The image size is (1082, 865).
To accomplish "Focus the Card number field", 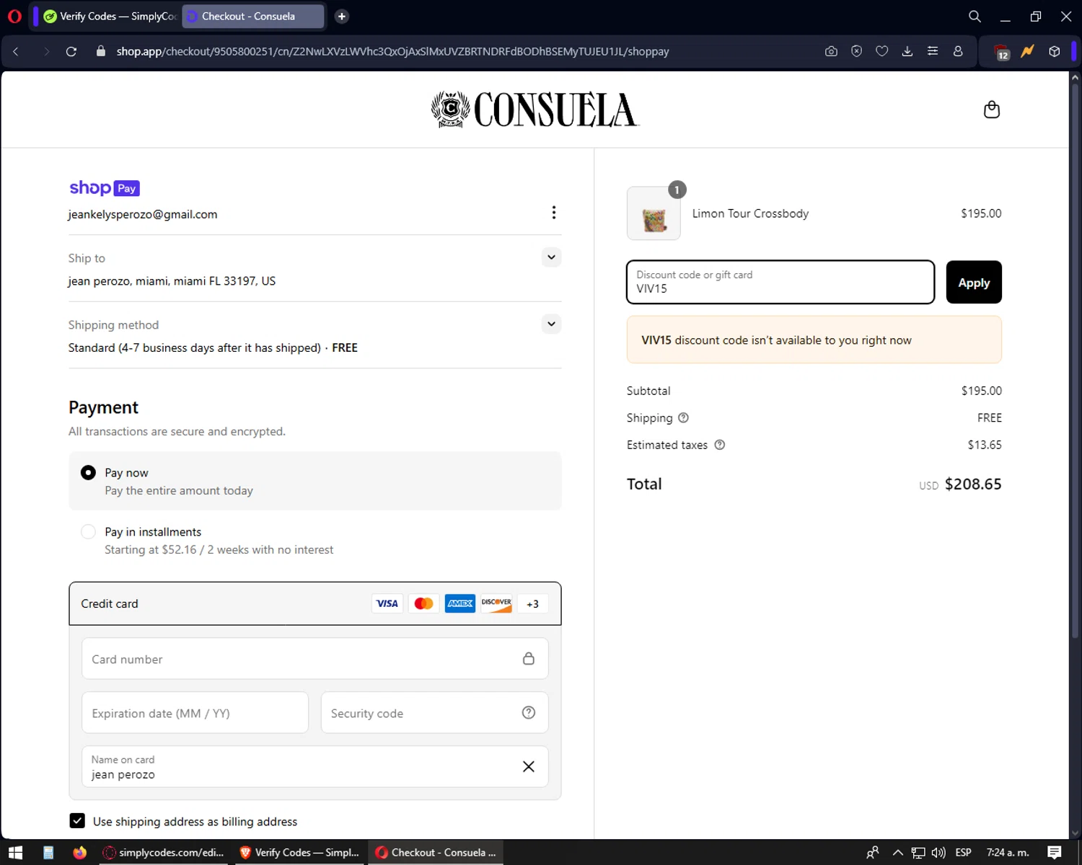I will click(x=315, y=659).
